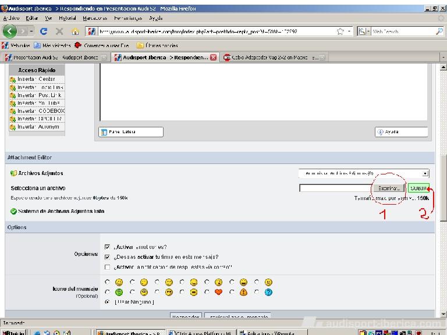Open the Home page icon
Screen dimensions: 447x335
(75, 31)
